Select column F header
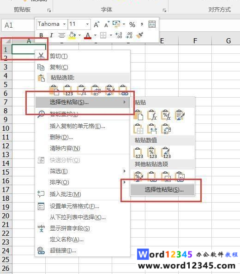Image resolution: width=240 pixels, height=274 pixels. click(195, 41)
